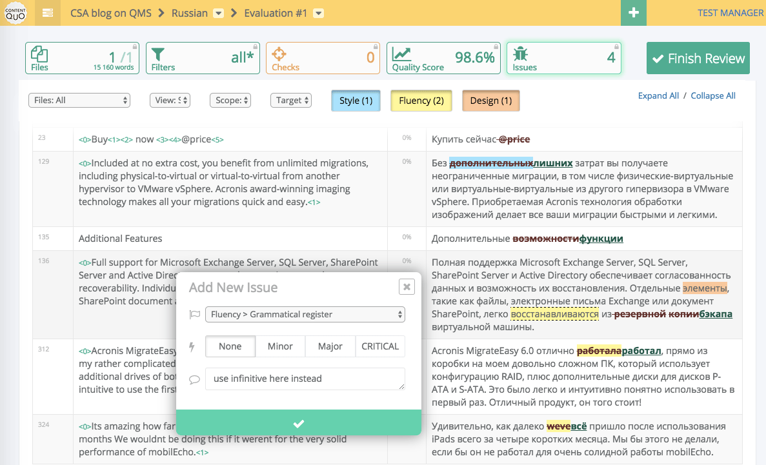This screenshot has width=766, height=465.
Task: Open the Checks crosshair panel
Action: coord(322,58)
